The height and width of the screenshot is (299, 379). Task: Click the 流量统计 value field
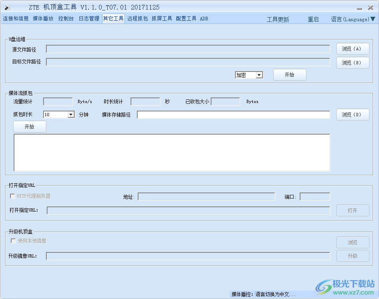point(58,102)
